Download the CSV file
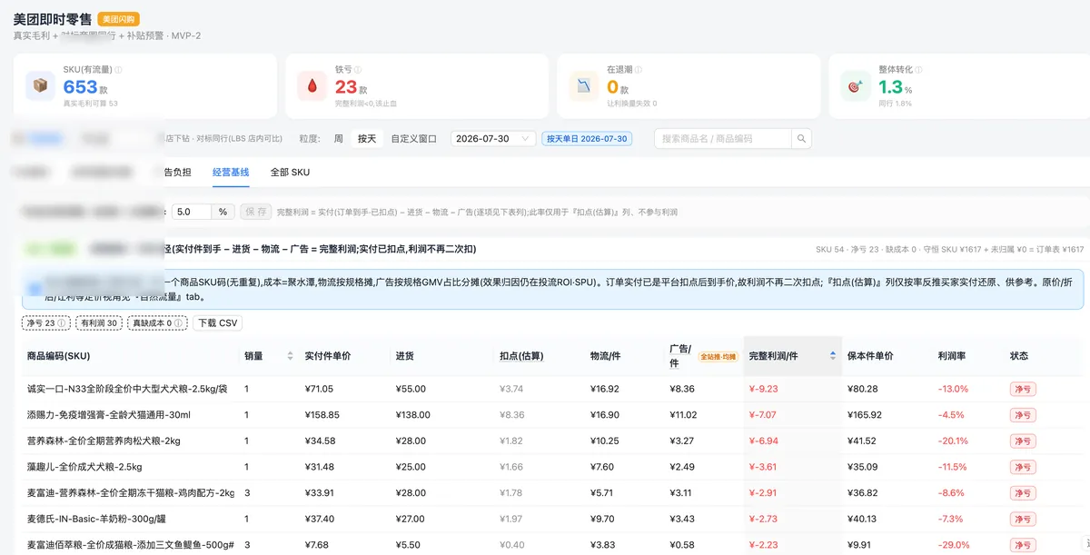Image resolution: width=1090 pixels, height=555 pixels. (218, 323)
